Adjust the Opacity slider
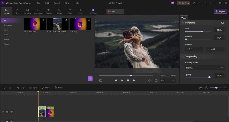The height and width of the screenshot is (122, 229). click(x=198, y=77)
